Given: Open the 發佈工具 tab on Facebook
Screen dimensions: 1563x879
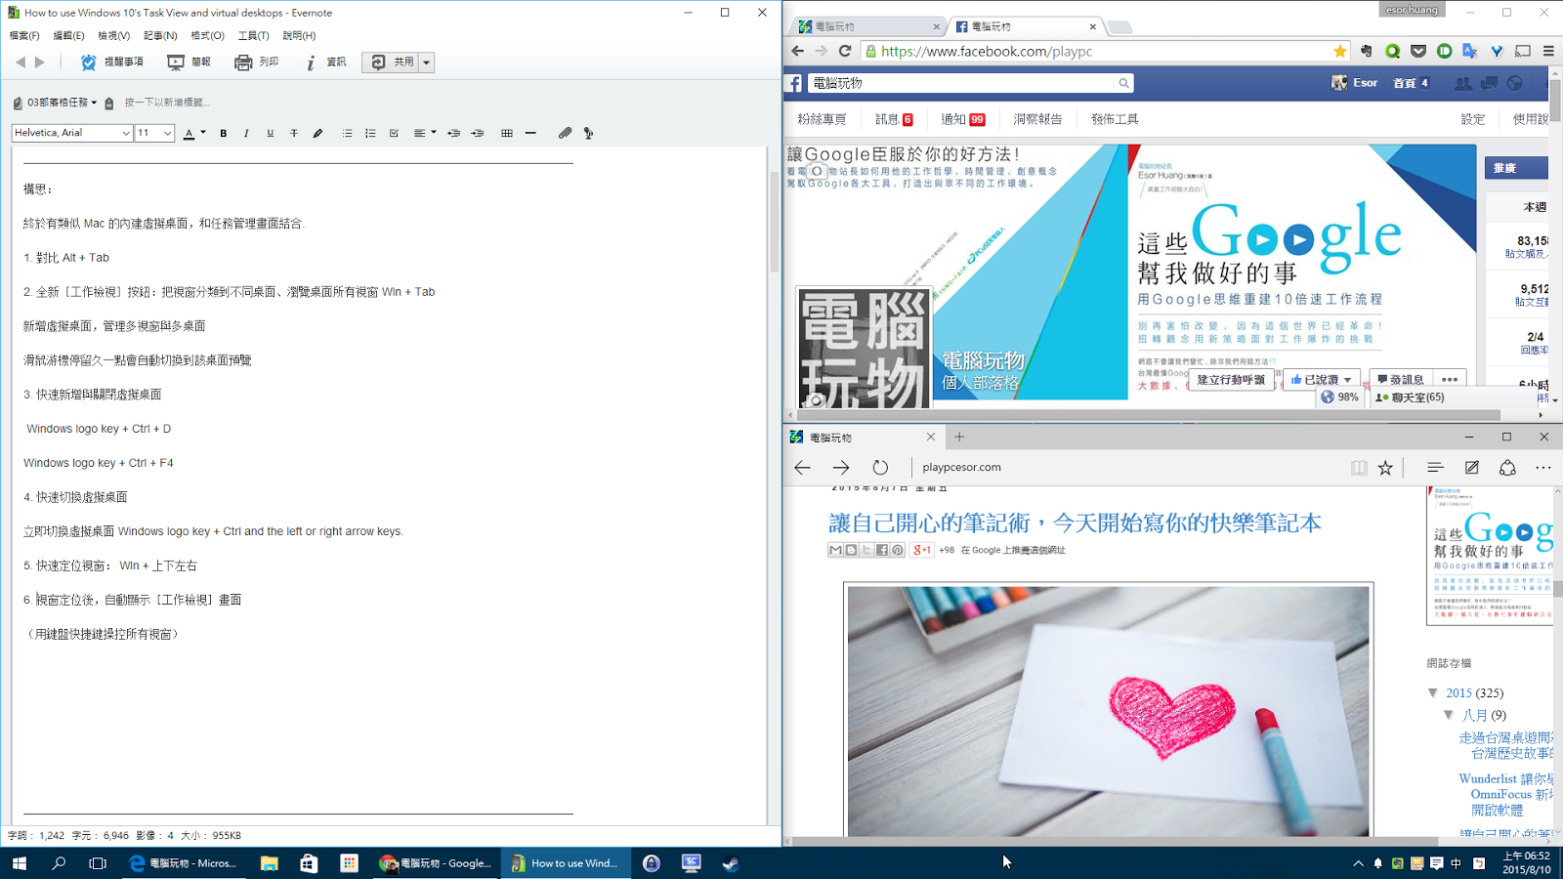Looking at the screenshot, I should point(1115,119).
